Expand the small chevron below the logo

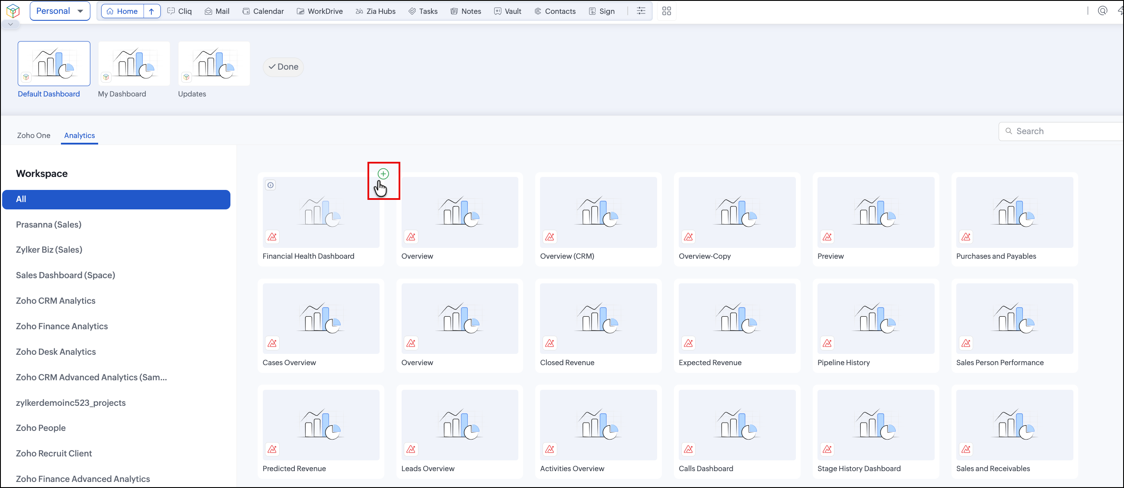click(x=10, y=25)
